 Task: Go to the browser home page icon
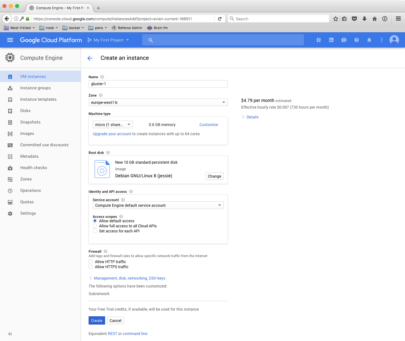pos(375,19)
